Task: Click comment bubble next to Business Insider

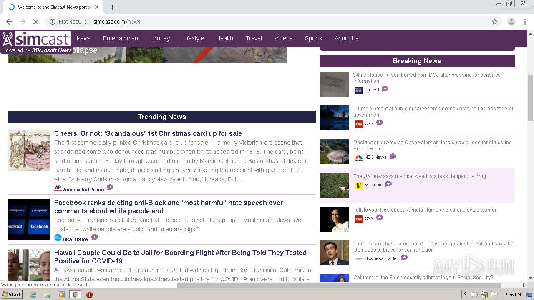Action: pyautogui.click(x=404, y=257)
